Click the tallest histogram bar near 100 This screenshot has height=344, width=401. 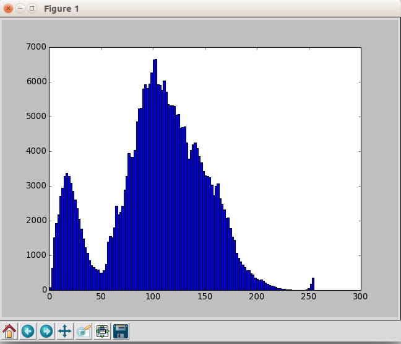pyautogui.click(x=155, y=175)
